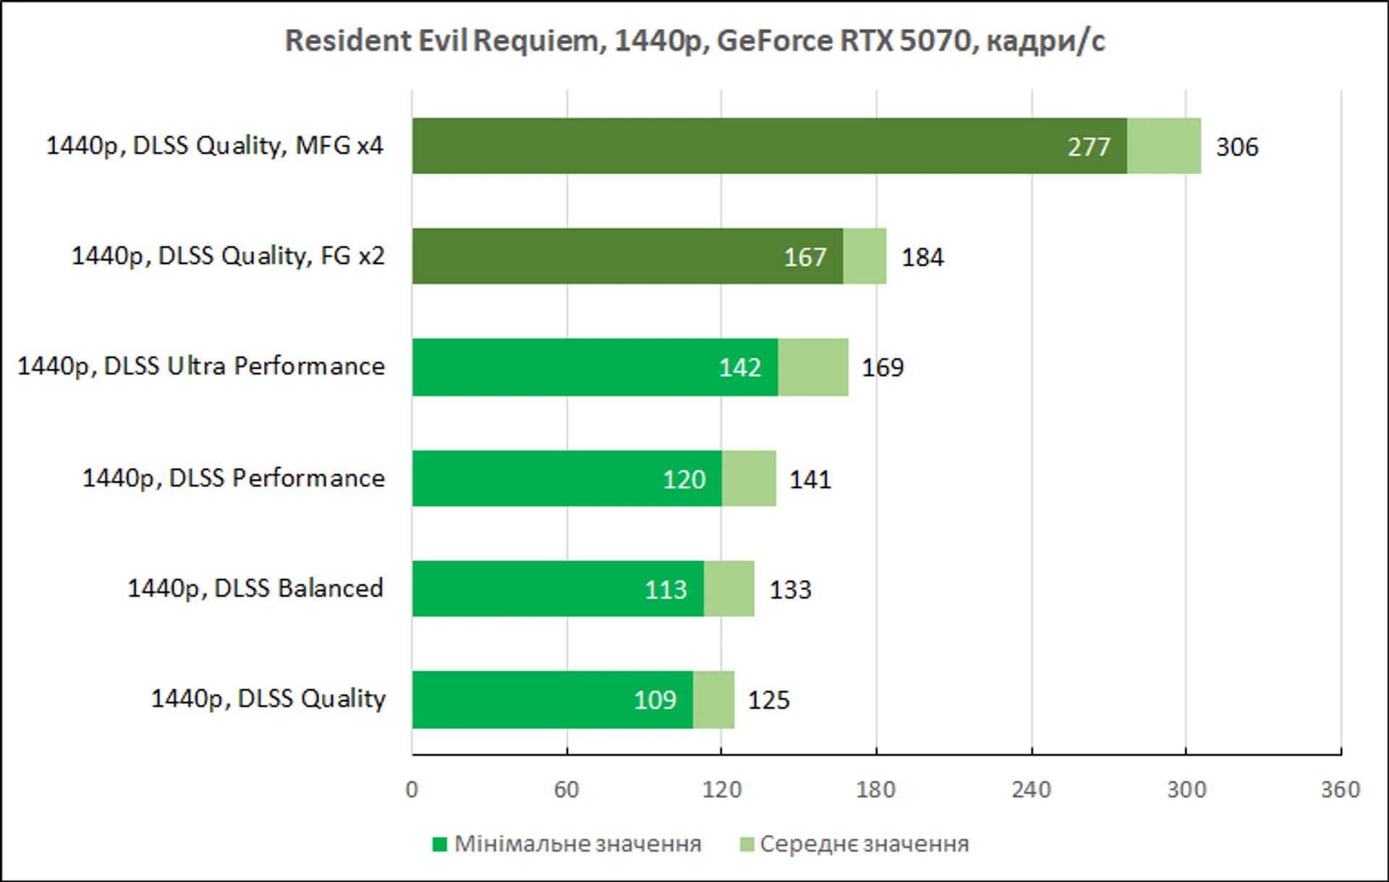Screen dimensions: 1389x882
Task: Click the light green segment of MFG x4 bar
Action: coord(1164,146)
